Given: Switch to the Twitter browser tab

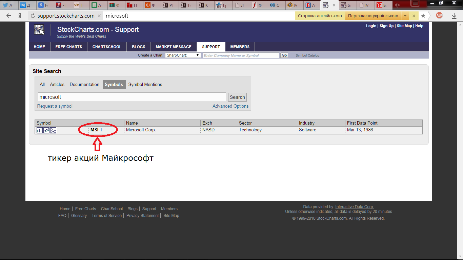Looking at the screenshot, I should [x=8, y=5].
